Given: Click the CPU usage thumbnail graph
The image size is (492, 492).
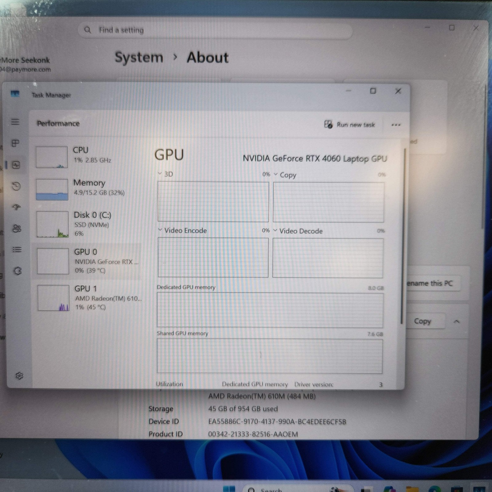Looking at the screenshot, I should 52,157.
